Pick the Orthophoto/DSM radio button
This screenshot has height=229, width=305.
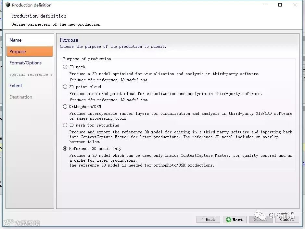tap(65, 107)
